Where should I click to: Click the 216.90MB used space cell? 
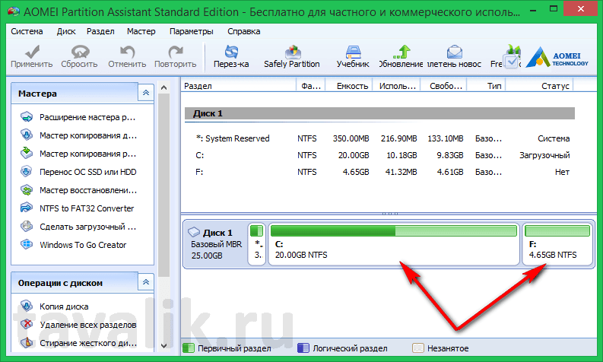pos(398,138)
